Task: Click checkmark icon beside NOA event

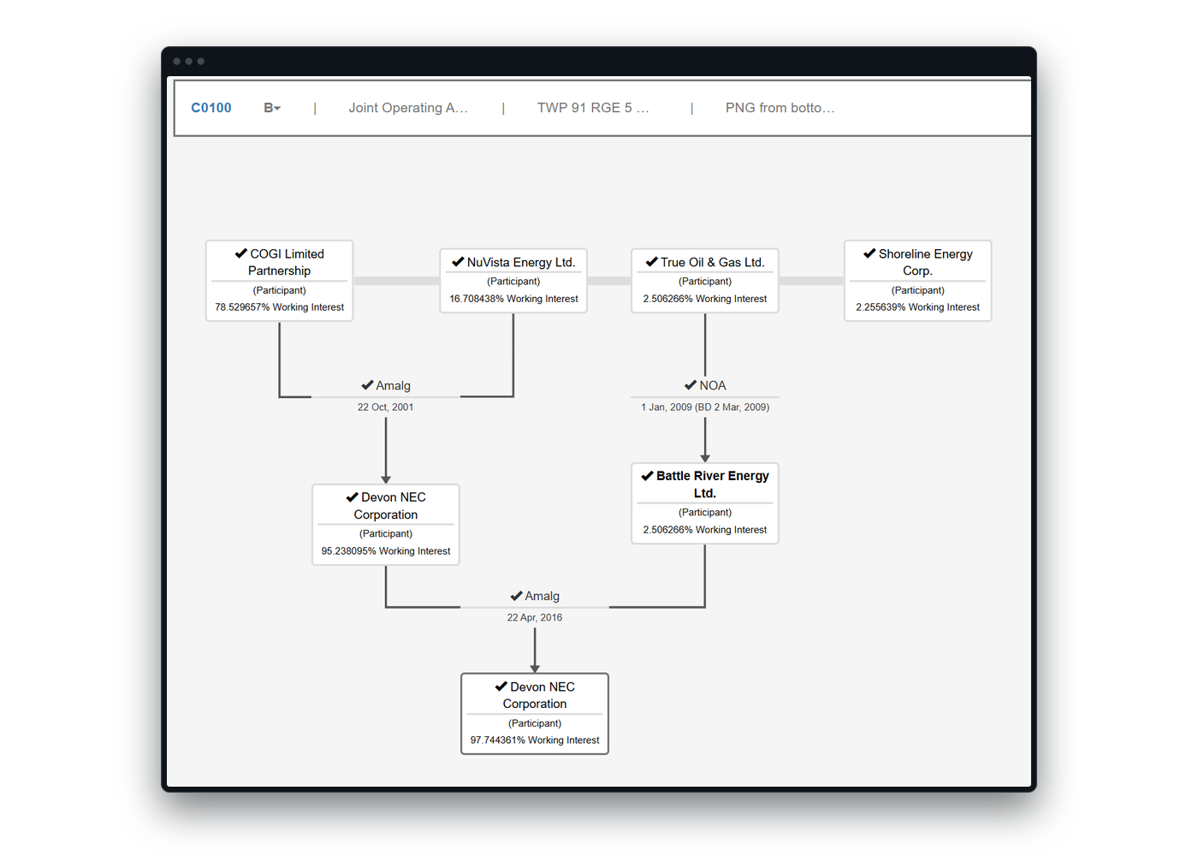Action: (691, 385)
